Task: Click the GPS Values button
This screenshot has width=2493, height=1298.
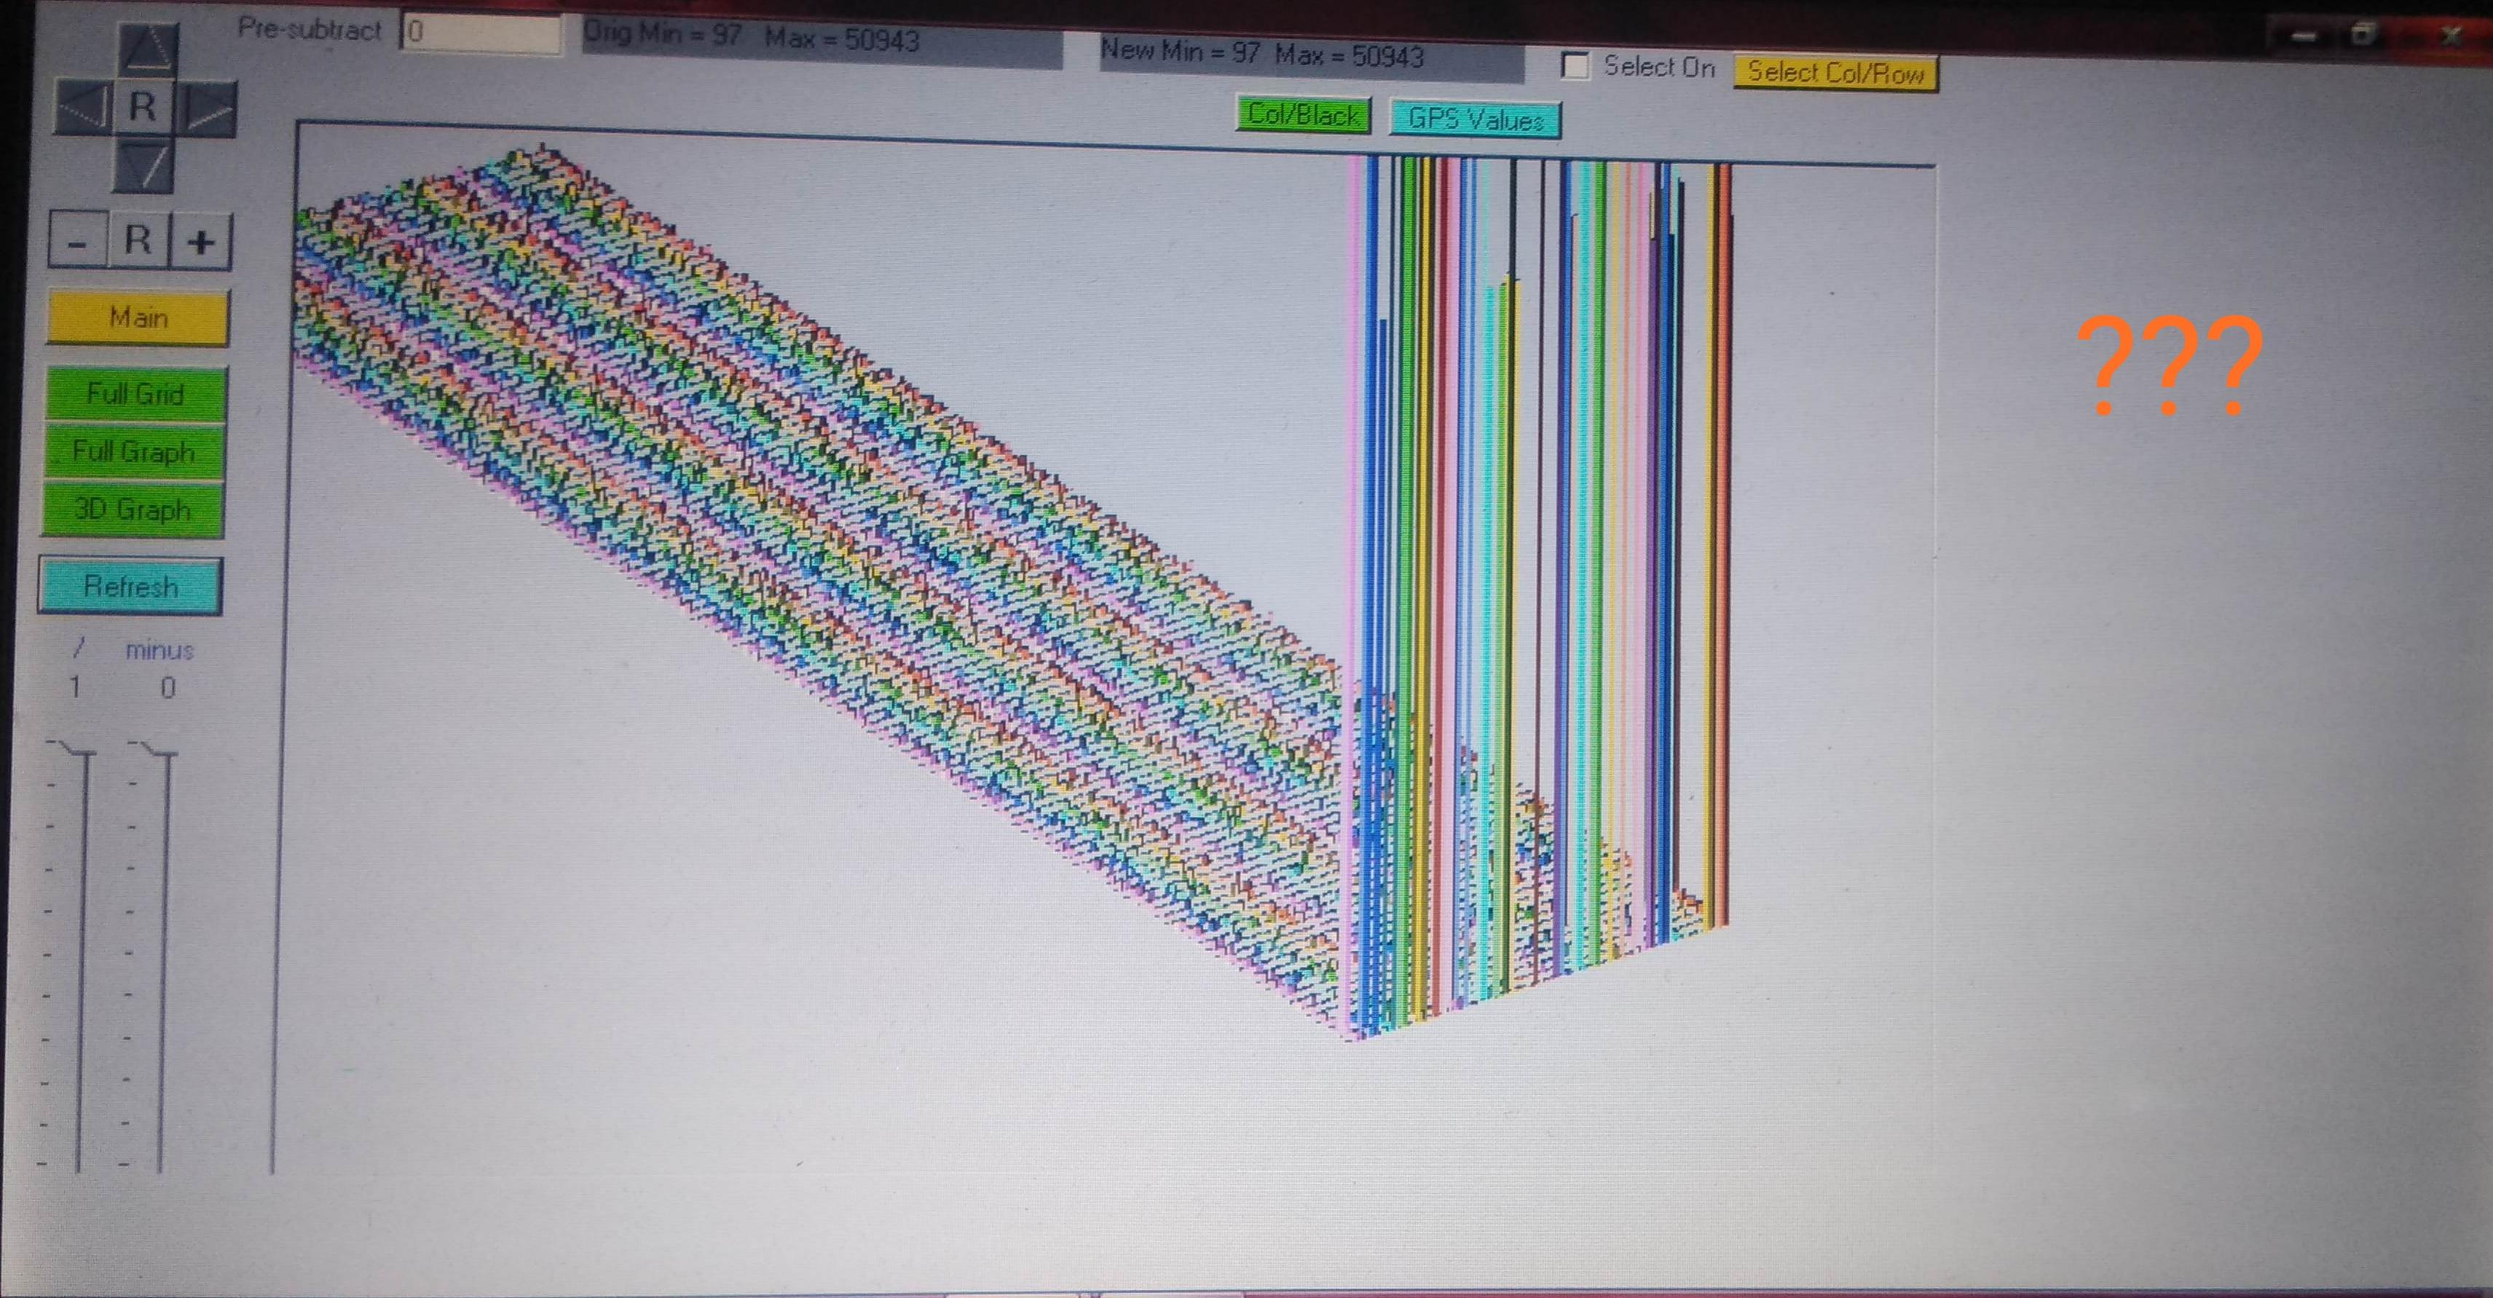Action: (1474, 120)
